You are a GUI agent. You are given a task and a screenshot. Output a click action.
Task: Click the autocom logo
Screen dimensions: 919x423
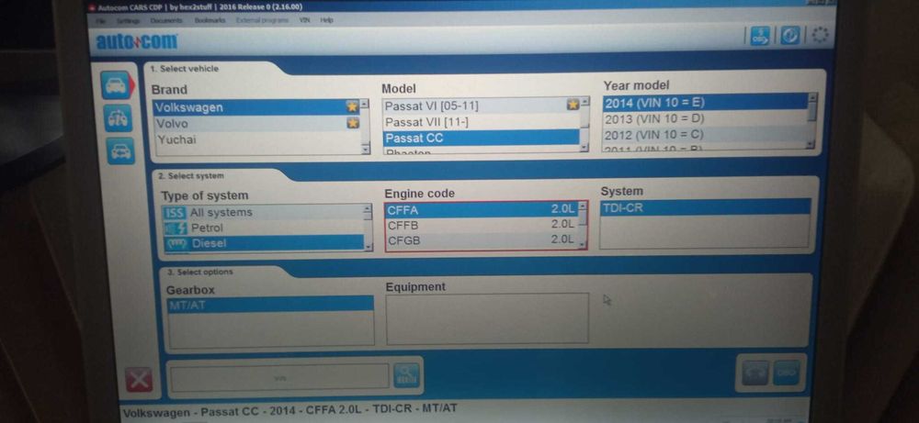(137, 41)
